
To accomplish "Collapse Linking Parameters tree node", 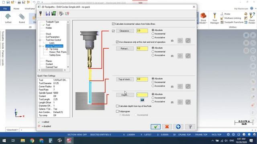I will point(40,46).
